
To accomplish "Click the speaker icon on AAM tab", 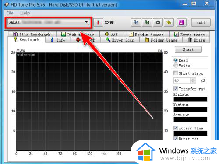I will click(x=107, y=34).
